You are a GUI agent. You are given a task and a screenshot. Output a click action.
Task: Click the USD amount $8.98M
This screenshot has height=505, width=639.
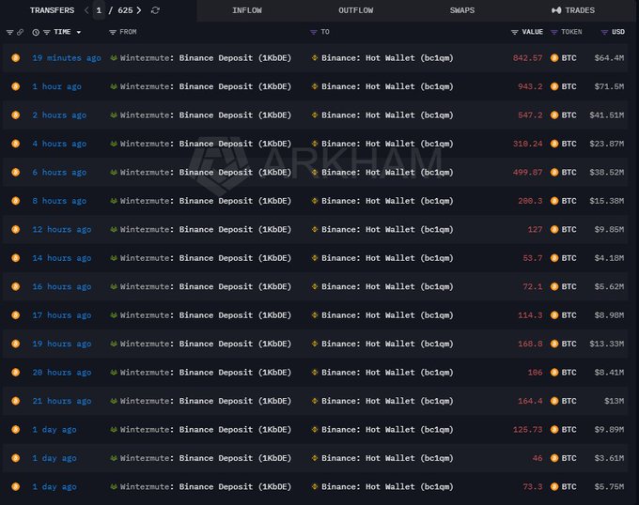[609, 315]
